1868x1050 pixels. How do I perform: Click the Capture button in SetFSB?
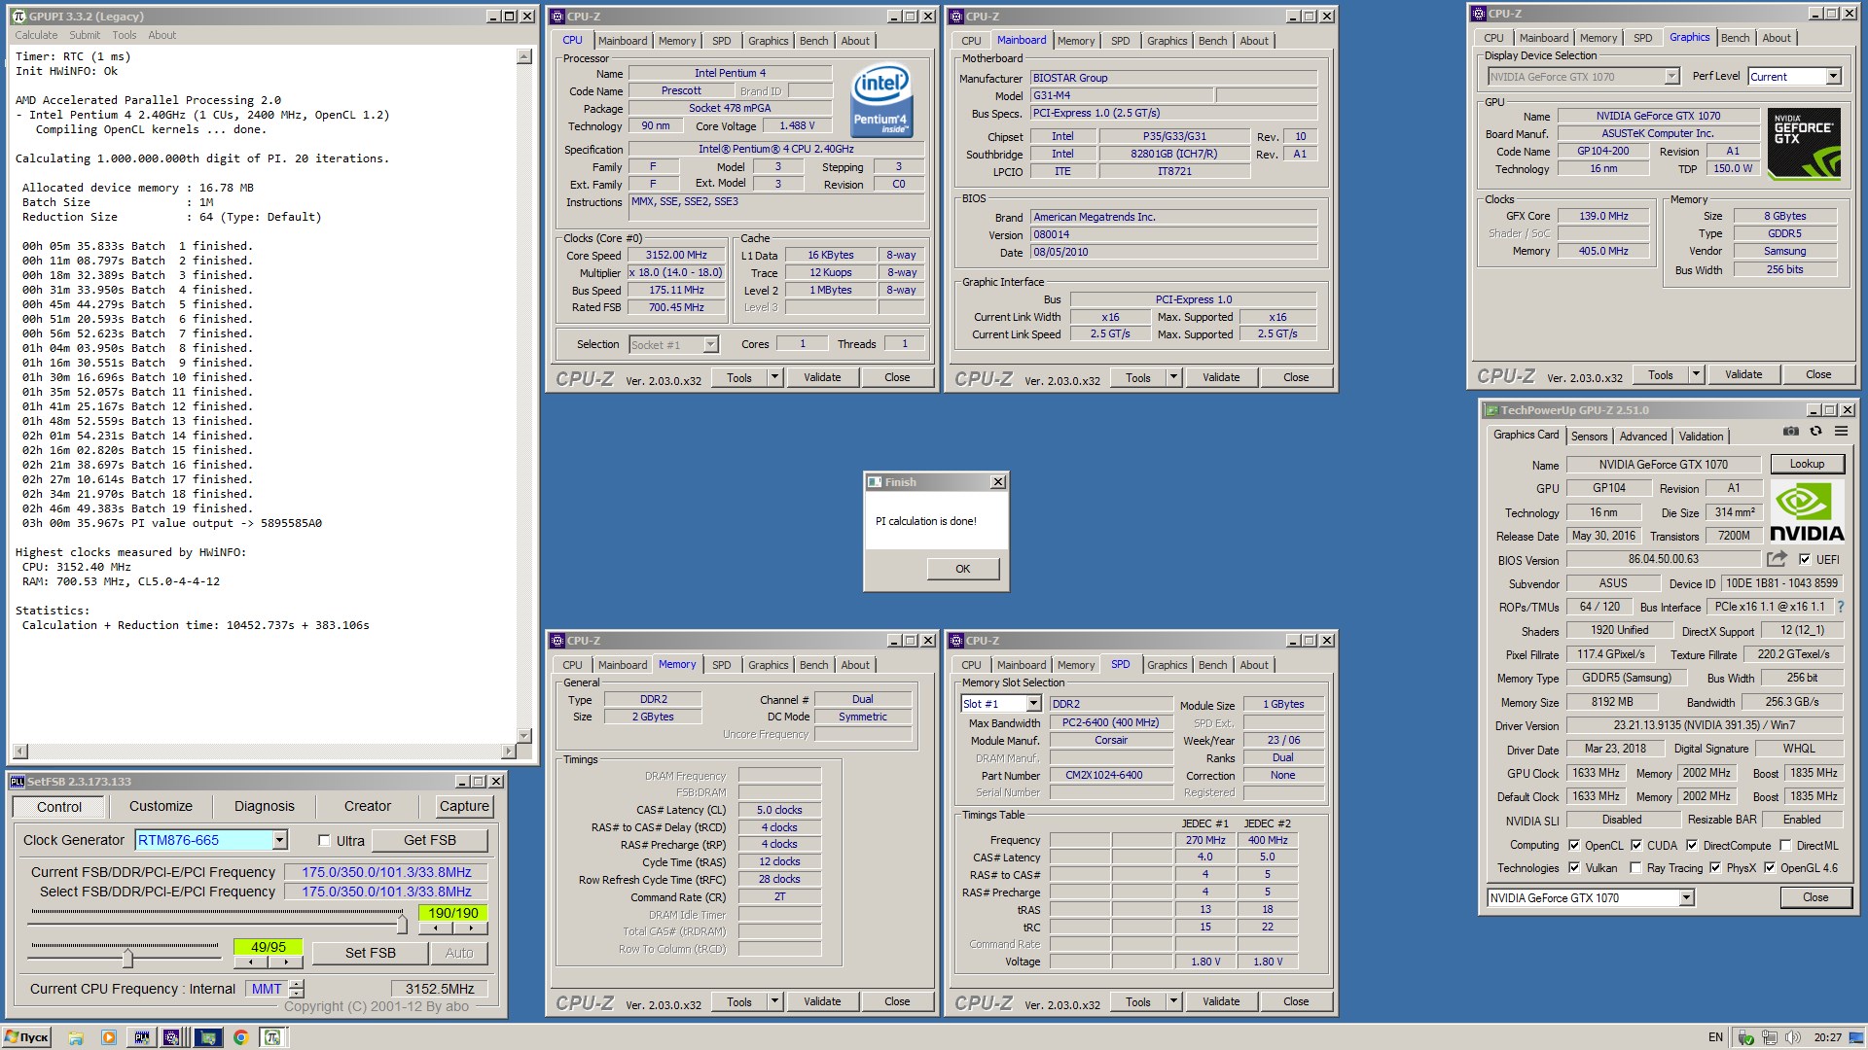coord(464,806)
